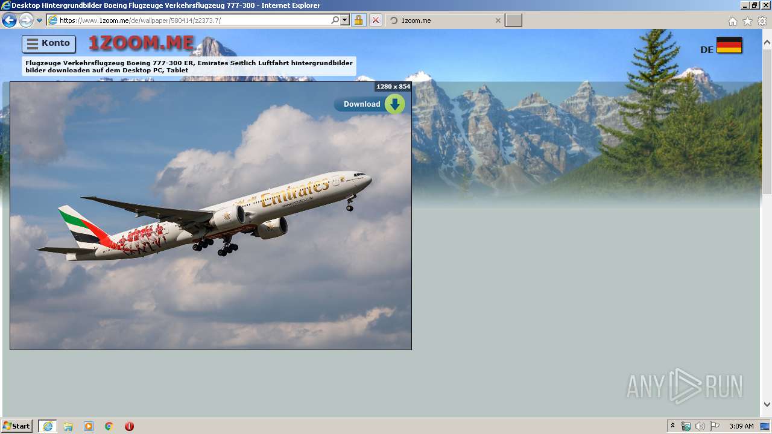Stop loading with the red X button
The height and width of the screenshot is (434, 772).
point(375,20)
